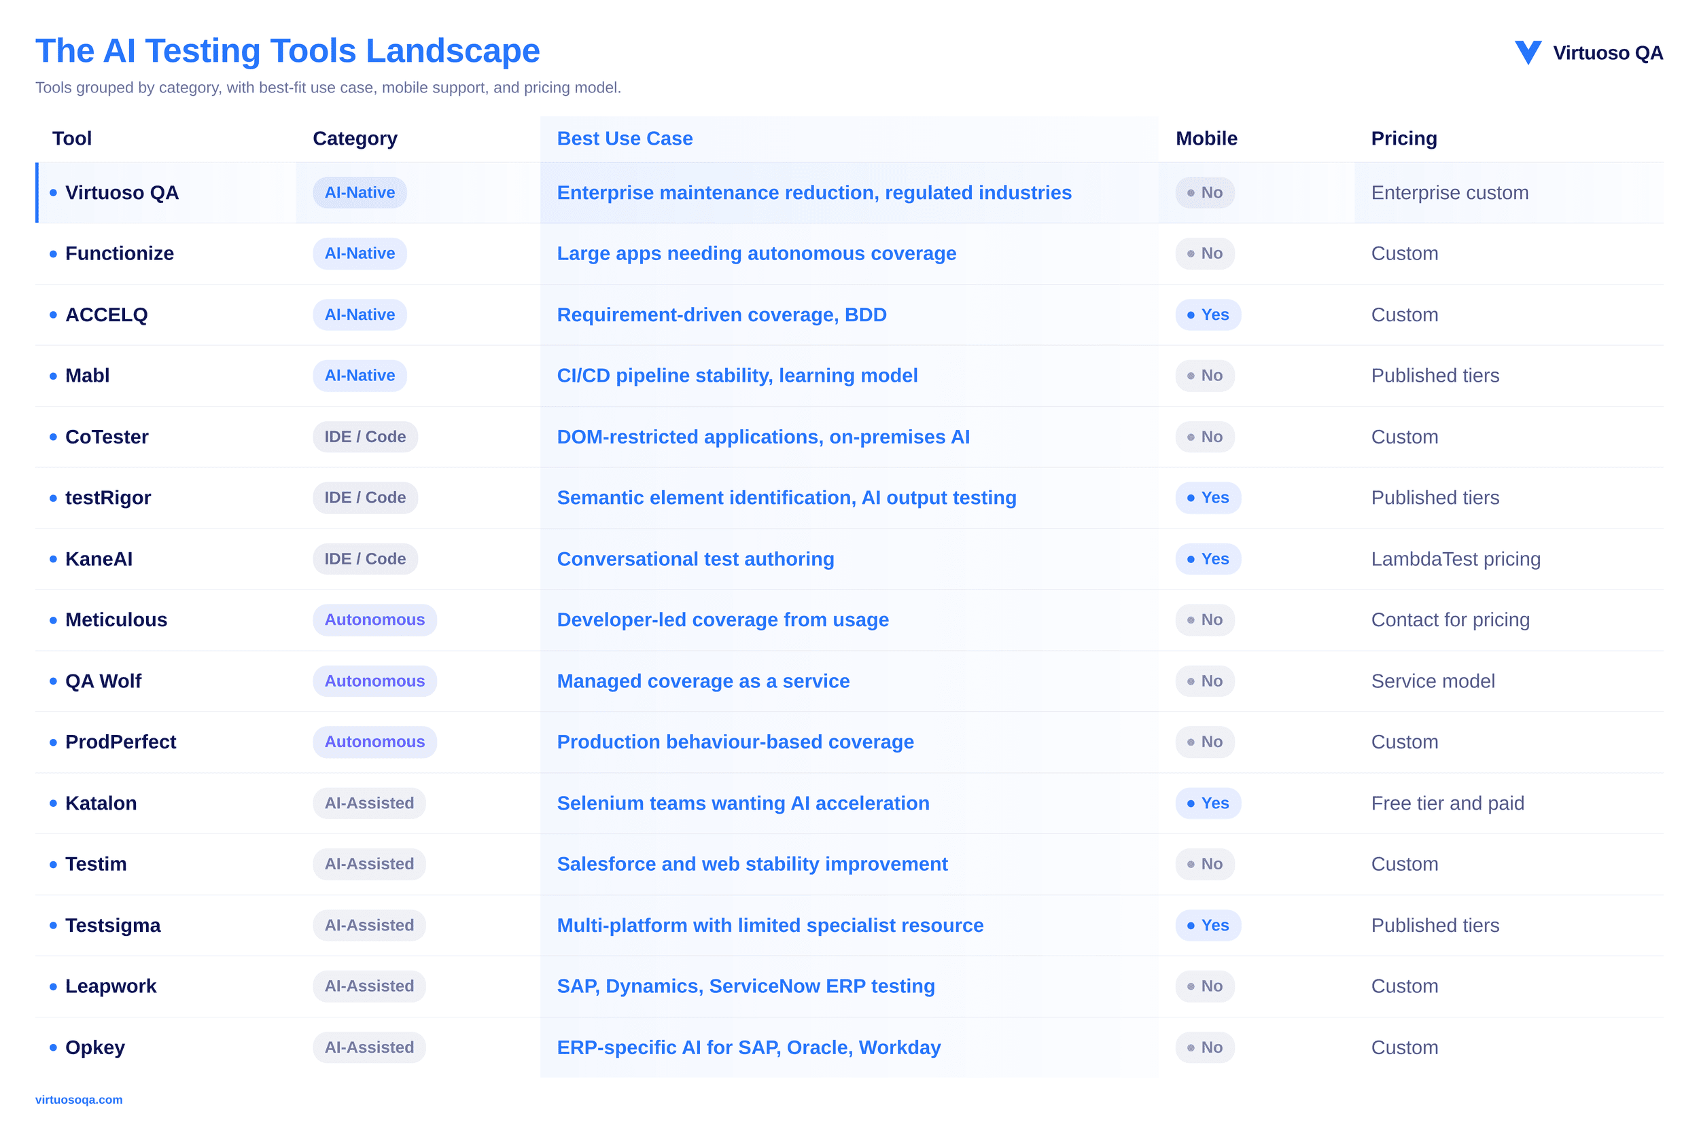Screen dimensions: 1699x1137
Task: Click the IDE / Code badge for CoTester
Action: [365, 437]
